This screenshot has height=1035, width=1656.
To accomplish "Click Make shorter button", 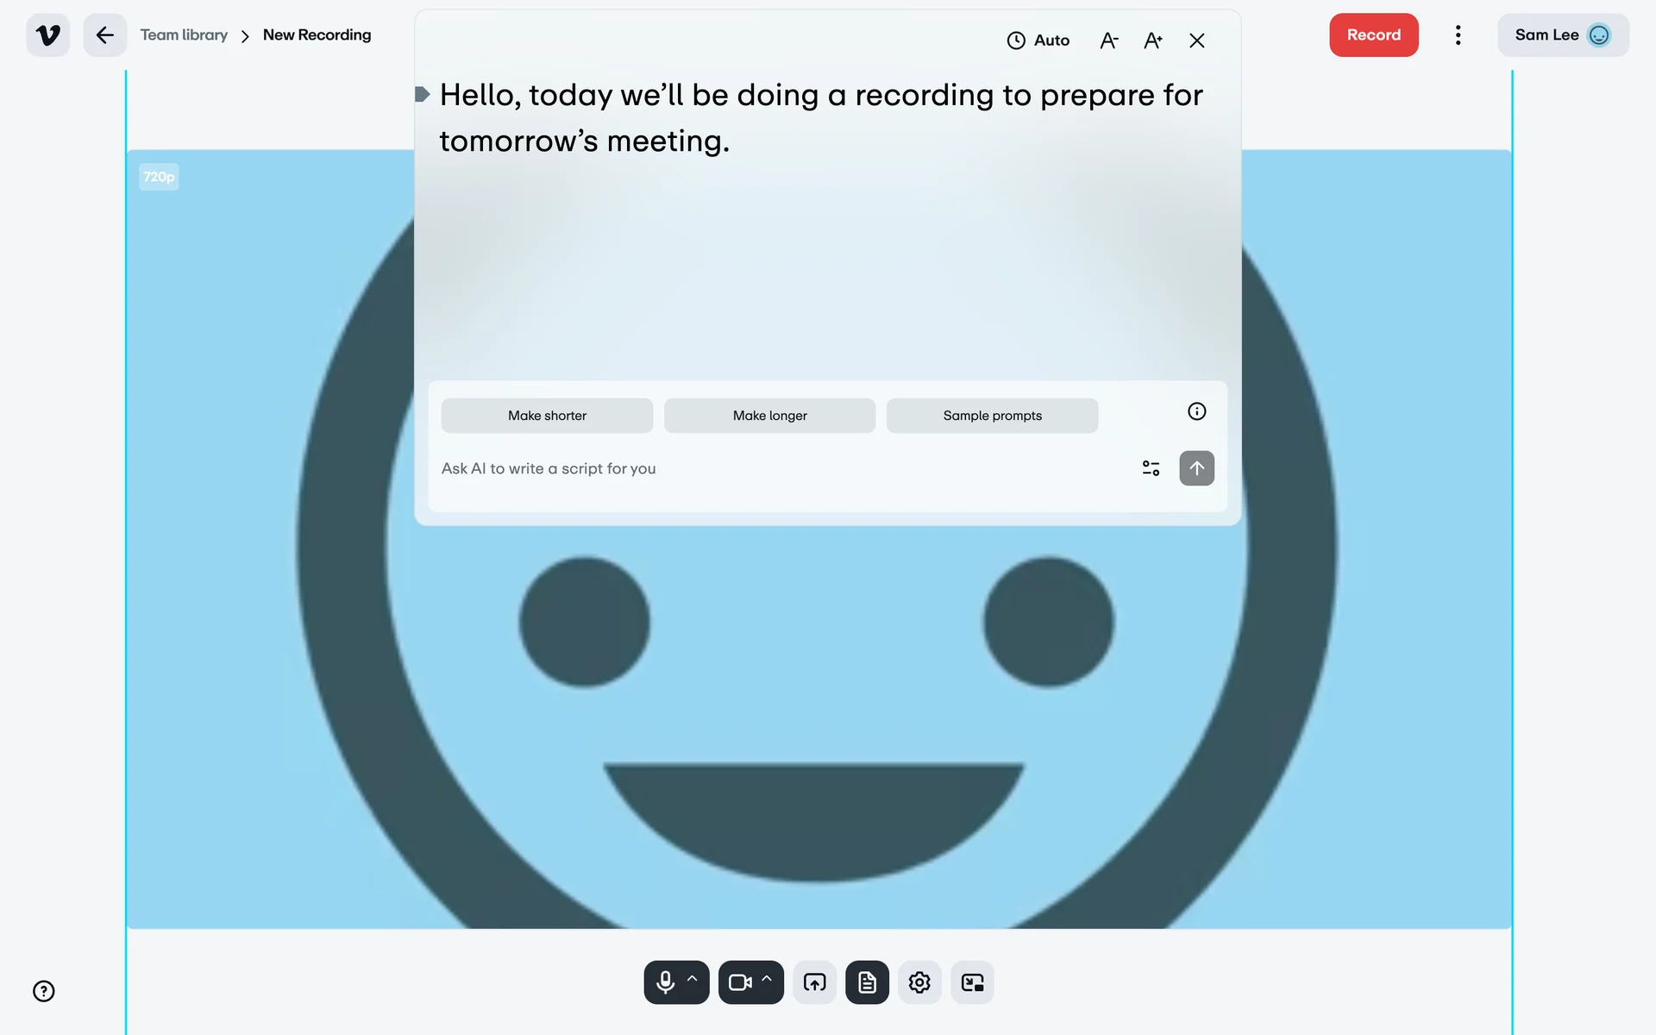I will click(x=547, y=416).
